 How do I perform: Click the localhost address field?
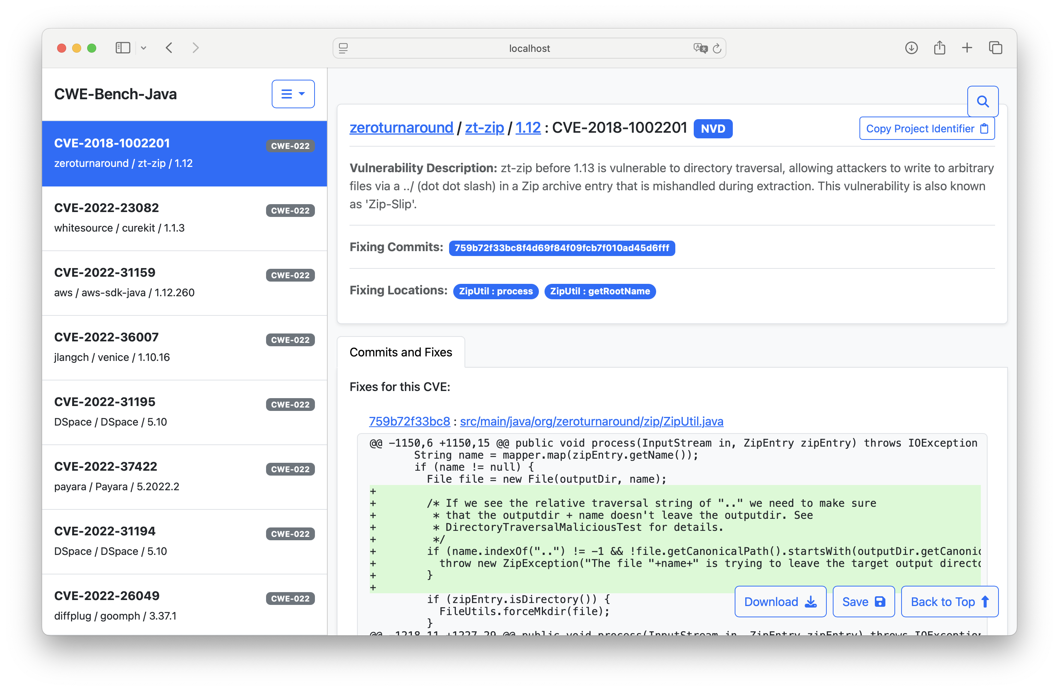(x=529, y=48)
